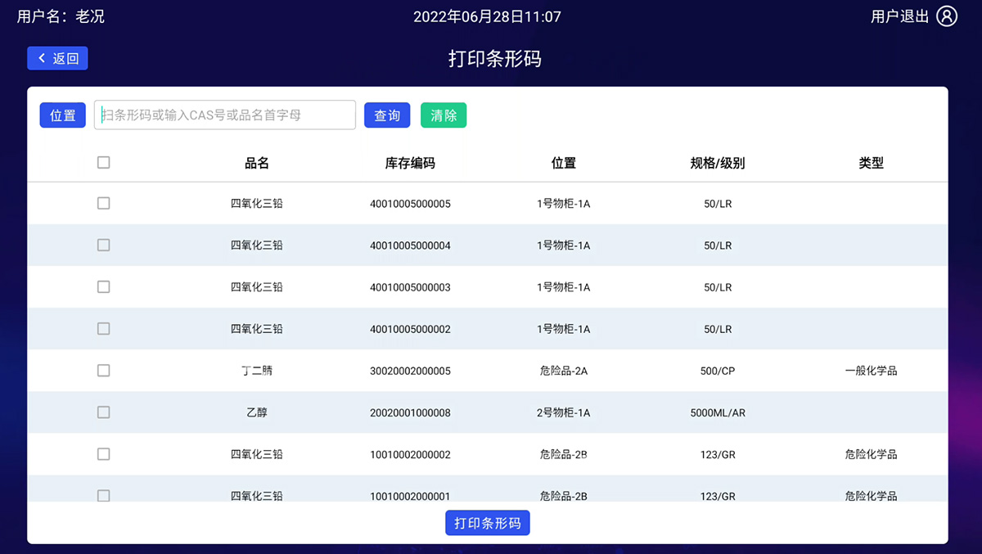982x554 pixels.
Task: Click the 品名 column header
Action: 257,163
